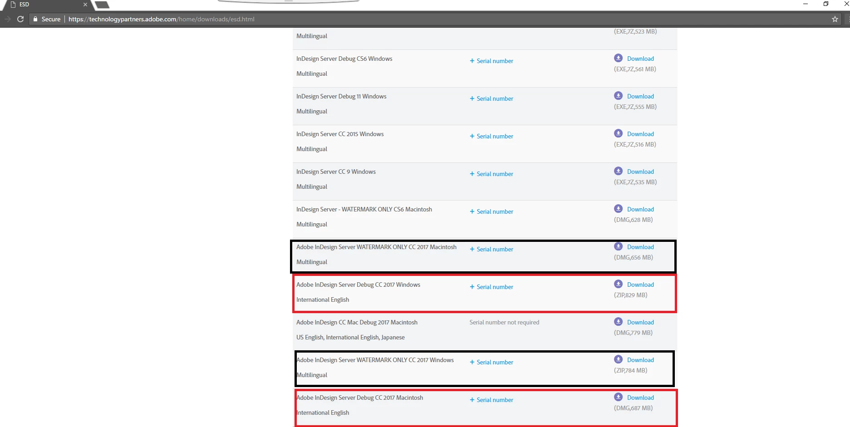Click the Secure padlock icon
The width and height of the screenshot is (850, 427).
pyautogui.click(x=35, y=19)
